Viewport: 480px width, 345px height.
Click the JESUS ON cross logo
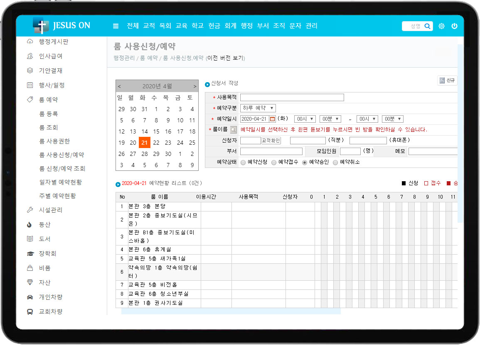click(x=41, y=26)
